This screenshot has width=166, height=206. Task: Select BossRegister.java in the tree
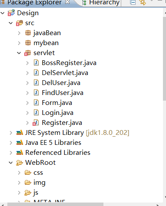click(x=69, y=63)
